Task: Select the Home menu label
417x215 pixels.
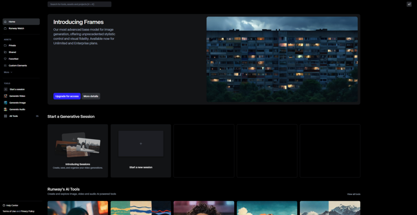Action: [12, 22]
